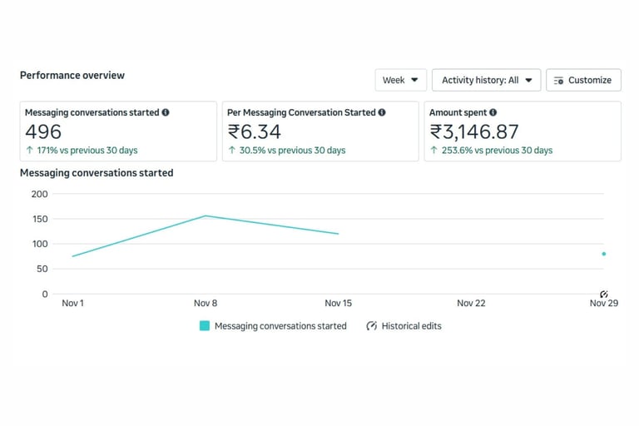
Task: Click the Historical edits legend icon
Action: click(x=372, y=326)
